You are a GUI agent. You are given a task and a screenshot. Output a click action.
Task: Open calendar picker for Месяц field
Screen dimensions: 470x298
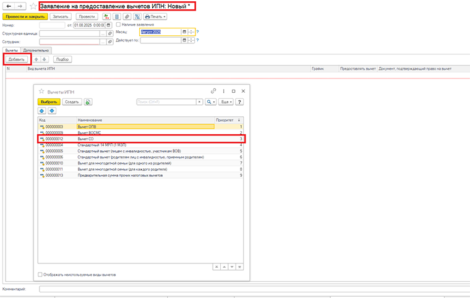coord(185,32)
